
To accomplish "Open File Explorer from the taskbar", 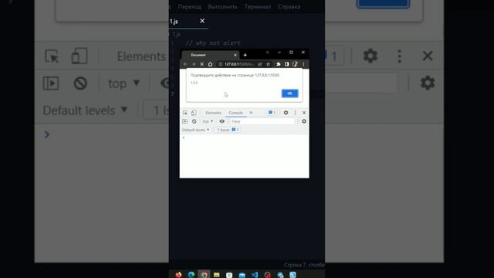I will [x=216, y=275].
